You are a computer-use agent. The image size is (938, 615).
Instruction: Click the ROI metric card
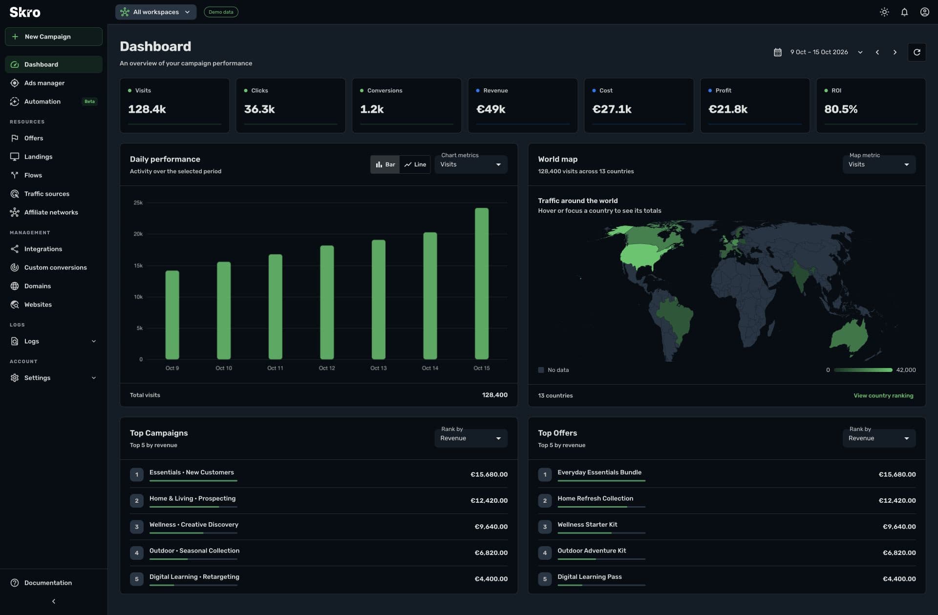[871, 105]
